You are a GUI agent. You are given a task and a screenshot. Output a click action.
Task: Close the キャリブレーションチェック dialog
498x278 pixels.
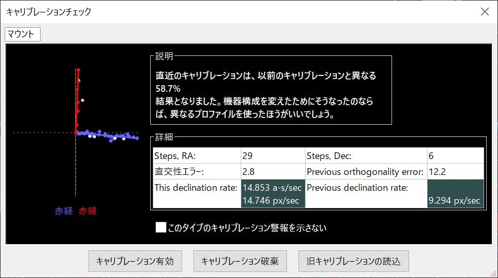tap(485, 12)
